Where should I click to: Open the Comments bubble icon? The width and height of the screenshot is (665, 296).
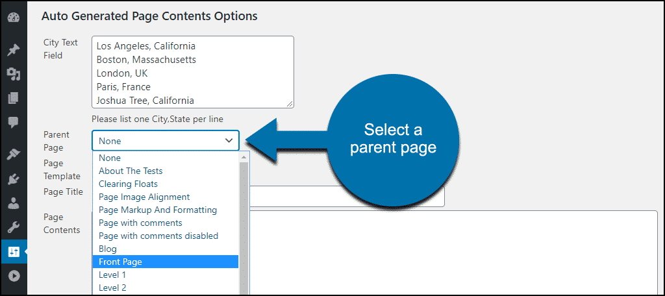pyautogui.click(x=14, y=123)
